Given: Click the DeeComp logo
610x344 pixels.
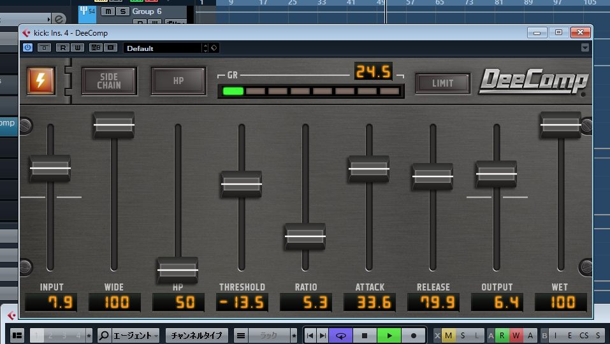Looking at the screenshot, I should pyautogui.click(x=534, y=82).
